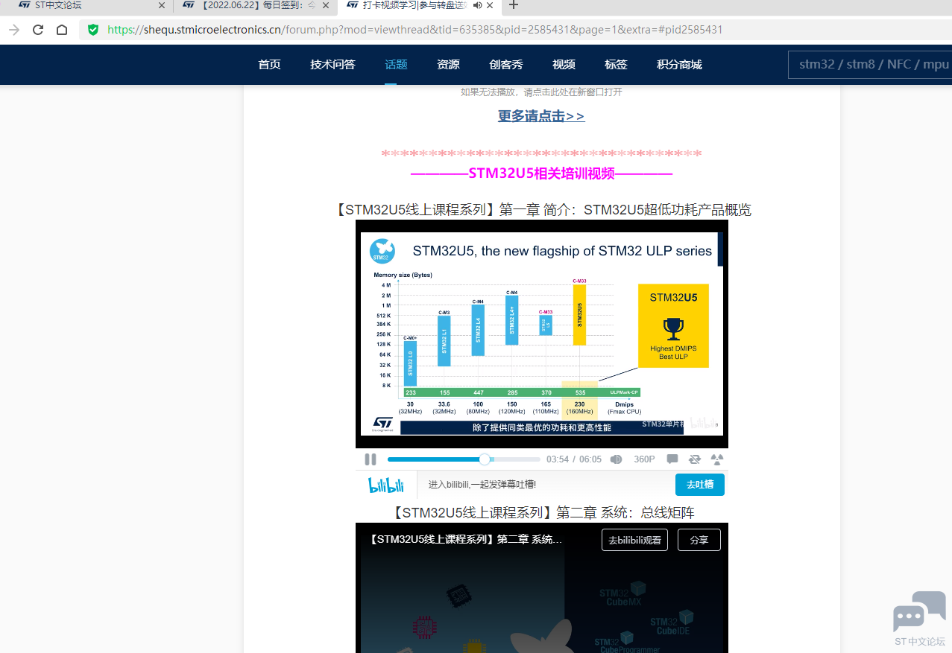Click the second video title overlay text
Viewport: 952px width, 653px height.
coord(466,540)
